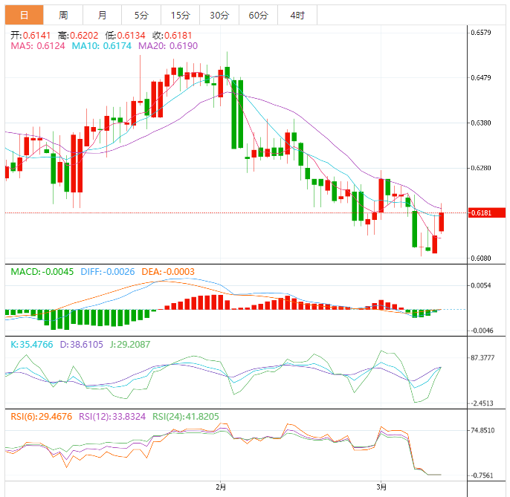The width and height of the screenshot is (510, 497).
Task: Click the DEA value label
Action: click(168, 272)
